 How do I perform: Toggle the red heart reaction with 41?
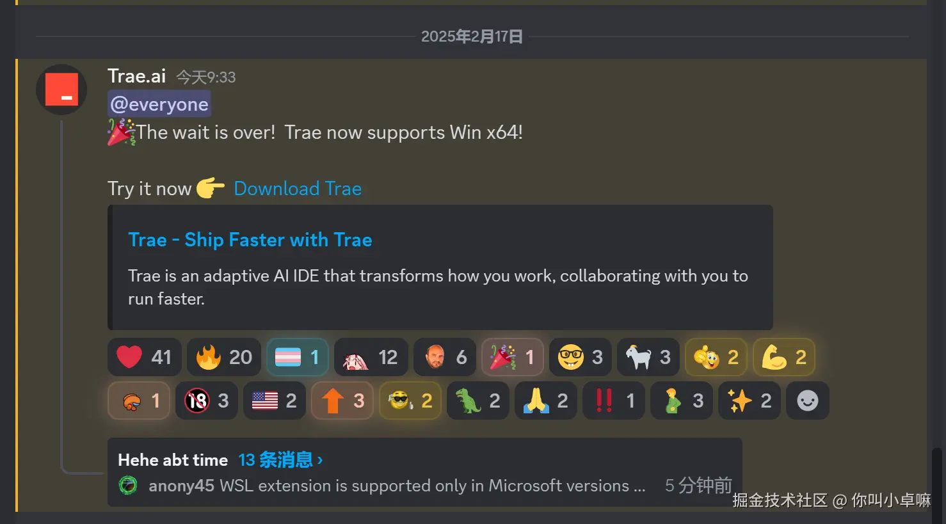[145, 357]
